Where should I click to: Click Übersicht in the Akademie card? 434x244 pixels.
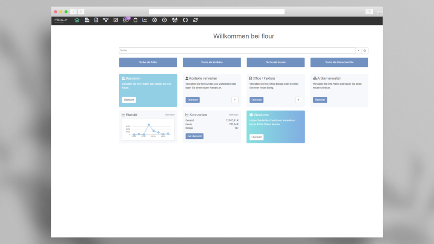256,137
